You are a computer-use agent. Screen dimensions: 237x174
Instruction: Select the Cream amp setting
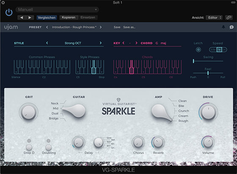pyautogui.click(x=183, y=116)
